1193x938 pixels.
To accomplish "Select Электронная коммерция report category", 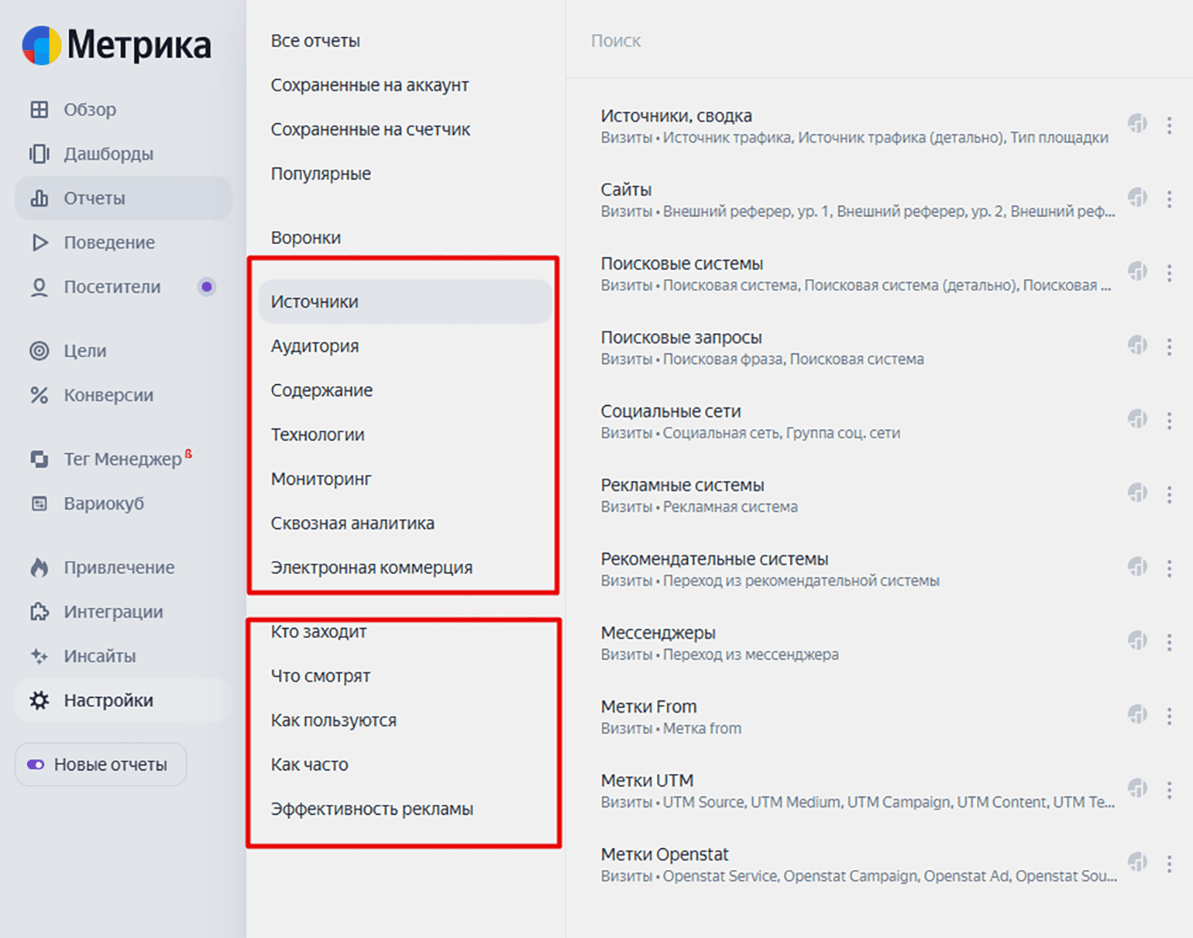I will click(371, 568).
